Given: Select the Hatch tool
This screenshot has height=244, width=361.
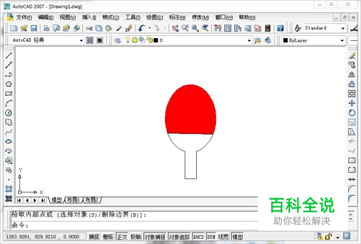Looking at the screenshot, I should [9, 189].
